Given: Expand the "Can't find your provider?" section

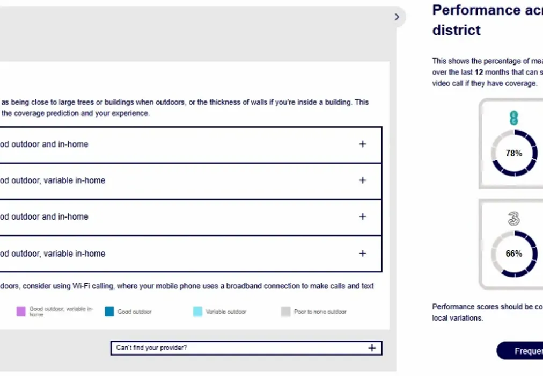Looking at the screenshot, I should 372,348.
